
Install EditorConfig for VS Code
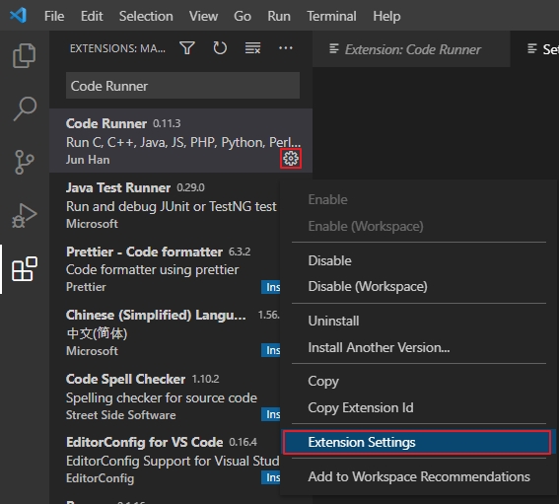point(271,477)
